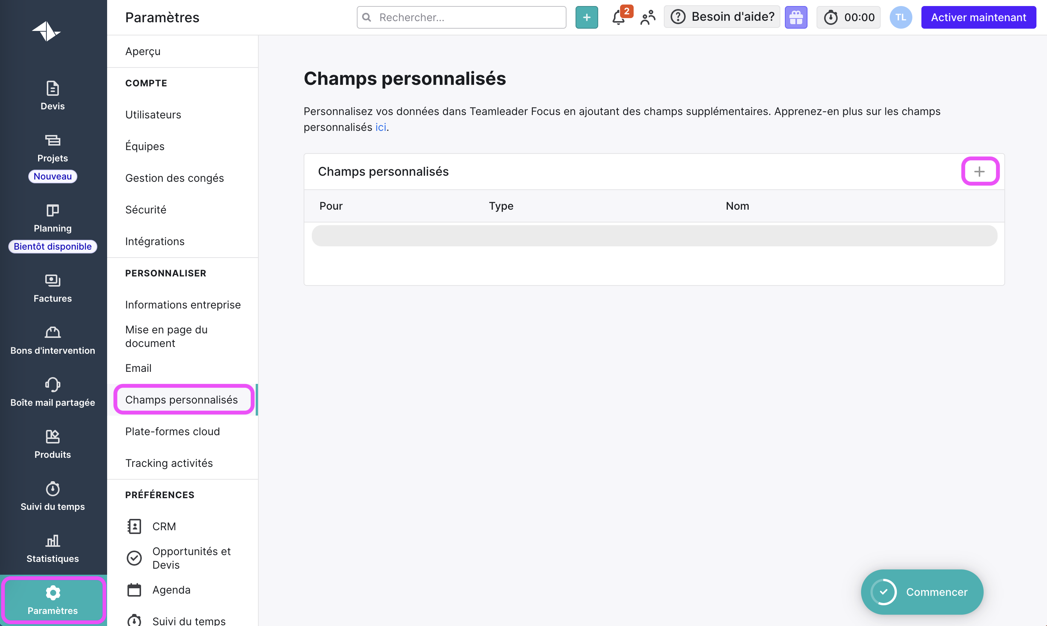Click Activer maintenant button
This screenshot has height=626, width=1047.
click(x=978, y=17)
